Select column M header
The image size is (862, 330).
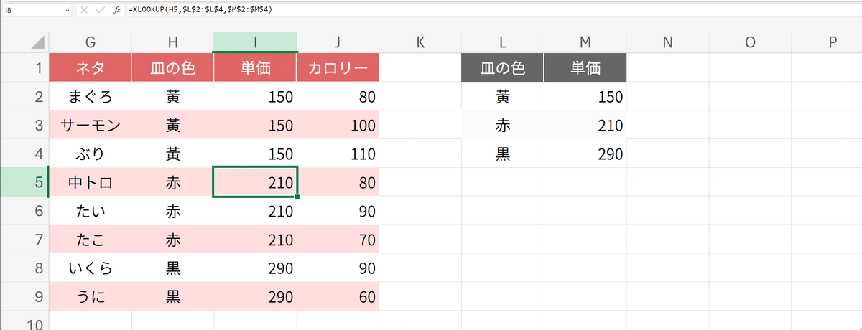point(585,42)
